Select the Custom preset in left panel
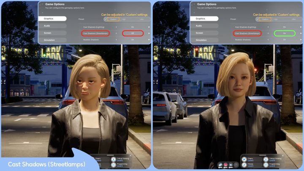 pyautogui.click(x=113, y=19)
